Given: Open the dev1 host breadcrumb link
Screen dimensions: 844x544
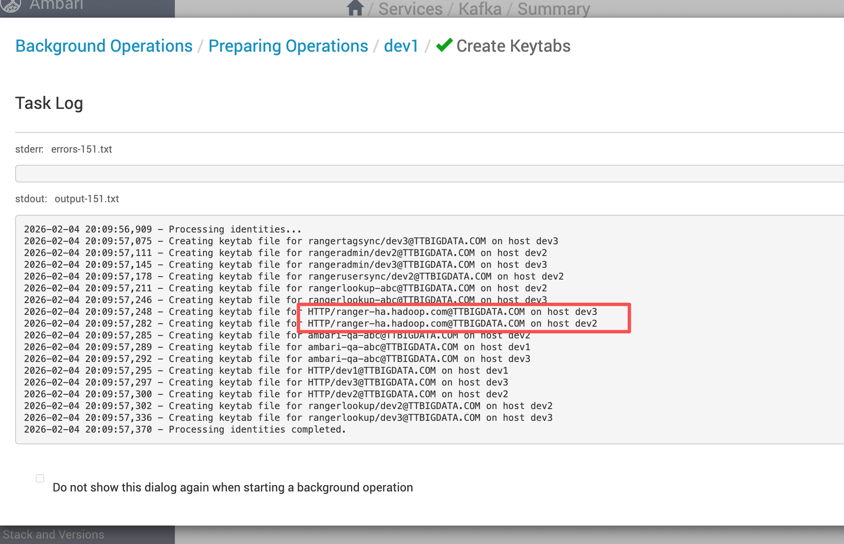Looking at the screenshot, I should pyautogui.click(x=401, y=46).
